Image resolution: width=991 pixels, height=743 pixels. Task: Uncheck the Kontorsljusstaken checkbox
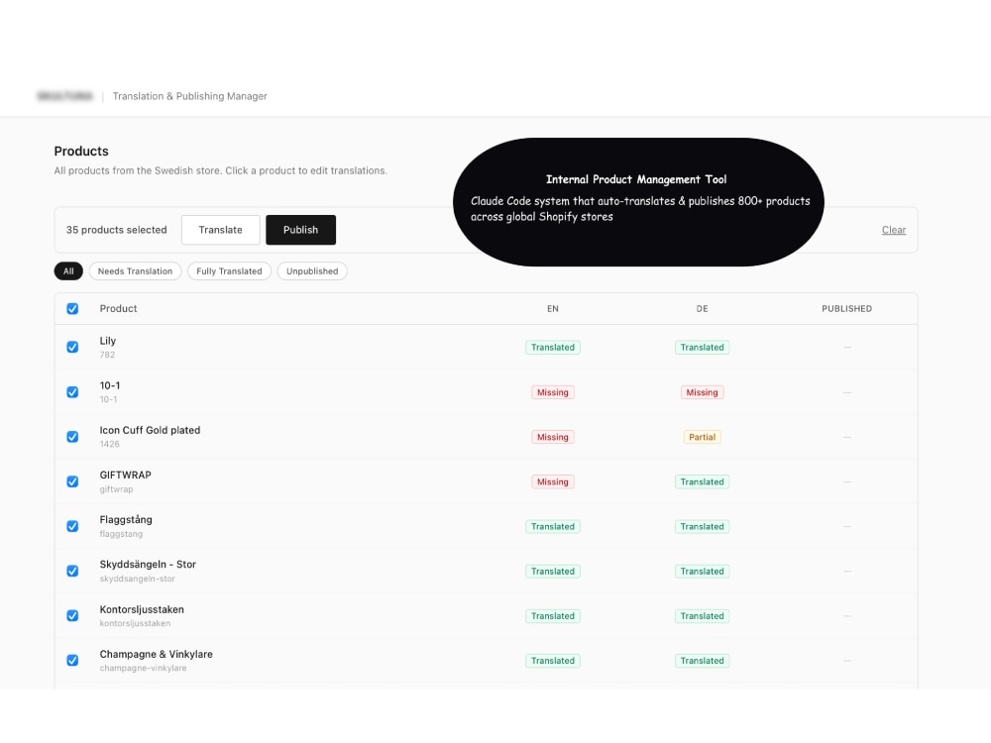pyautogui.click(x=72, y=615)
